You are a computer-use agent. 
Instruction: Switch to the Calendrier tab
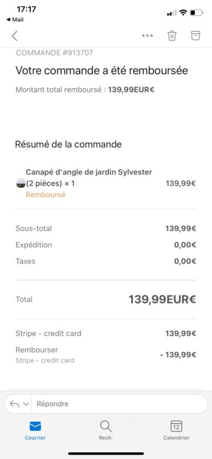(x=176, y=430)
